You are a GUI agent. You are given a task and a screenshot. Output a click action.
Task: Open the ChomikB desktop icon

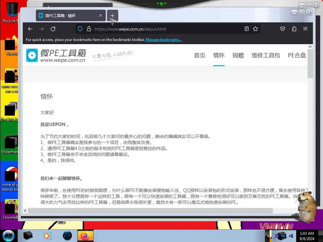point(10,210)
